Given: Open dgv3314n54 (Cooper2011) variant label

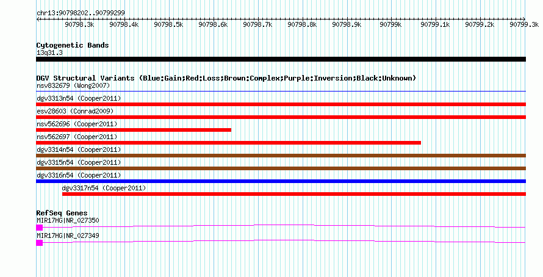Looking at the screenshot, I should tap(79, 149).
